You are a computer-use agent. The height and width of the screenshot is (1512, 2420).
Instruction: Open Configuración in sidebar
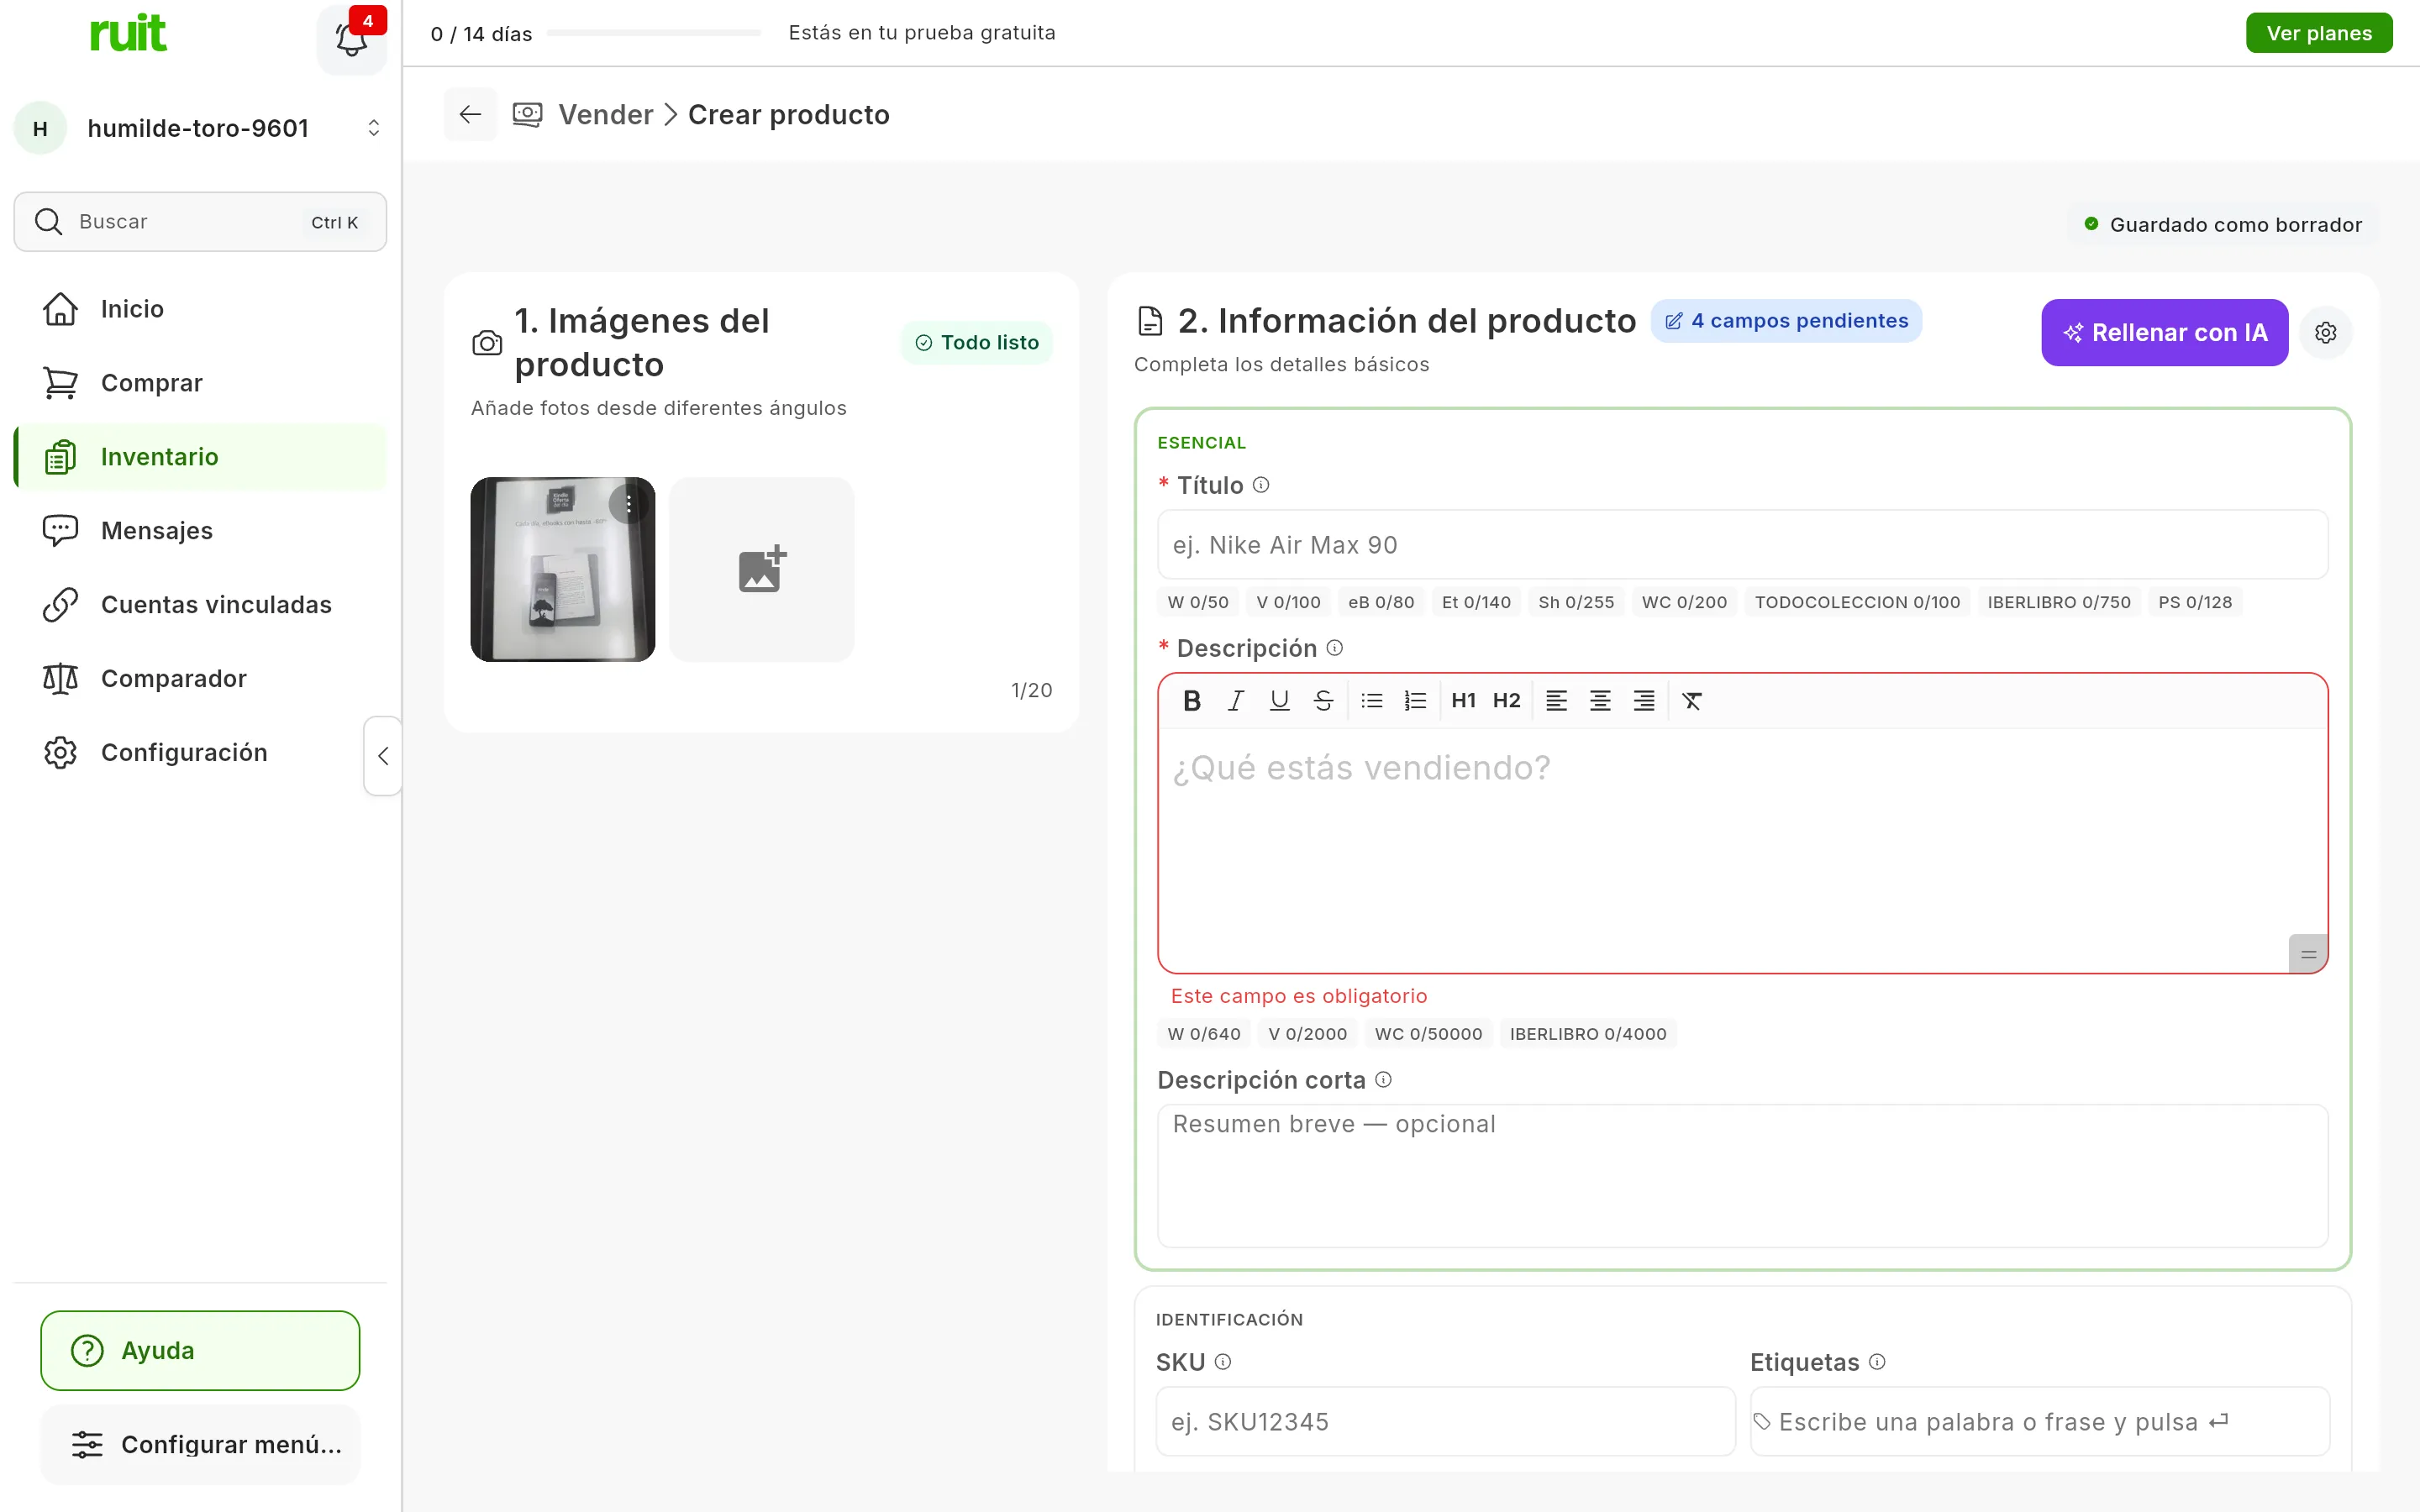(x=200, y=753)
